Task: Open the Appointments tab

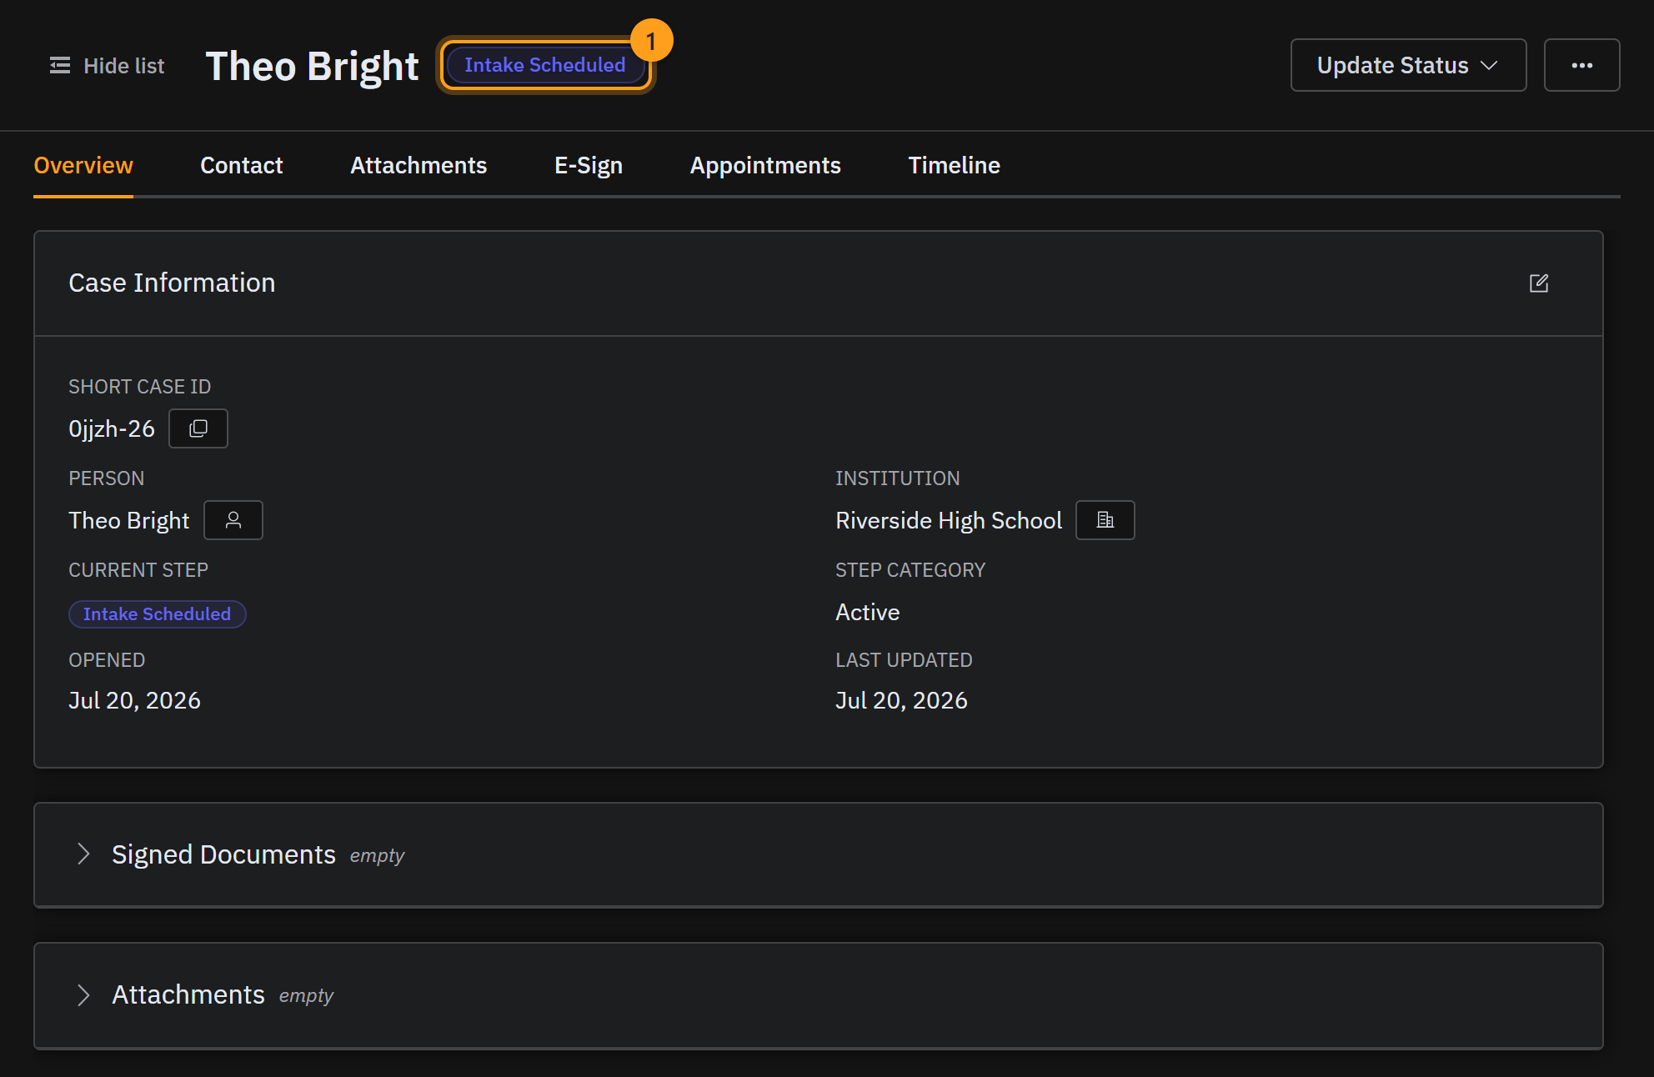Action: 765,165
